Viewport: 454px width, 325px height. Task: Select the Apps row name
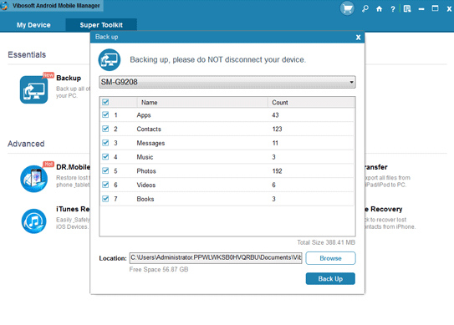pyautogui.click(x=144, y=115)
